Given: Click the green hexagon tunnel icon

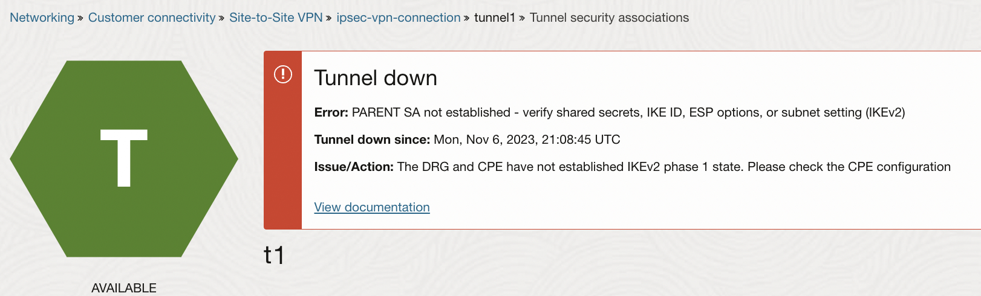Looking at the screenshot, I should (x=124, y=158).
